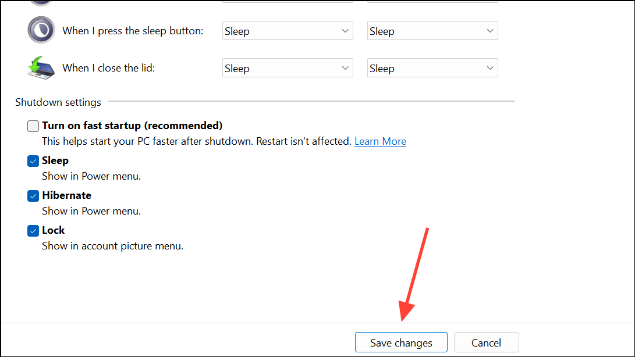Click the 'When I press the sleep button' label
Viewport: 635px width, 357px height.
coord(133,30)
